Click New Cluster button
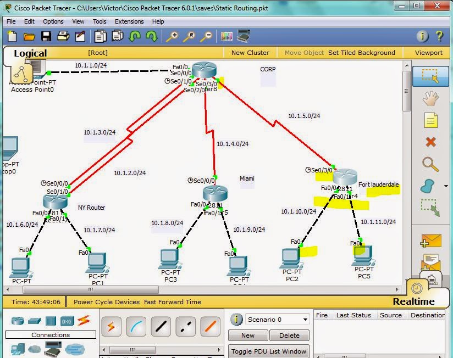The height and width of the screenshot is (358, 453). coord(250,53)
